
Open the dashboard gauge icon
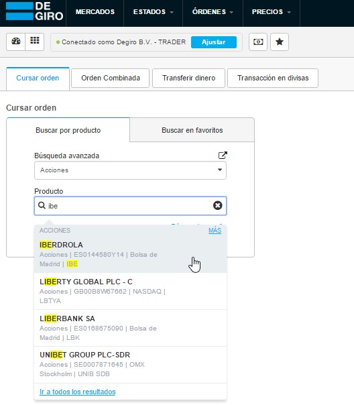[x=15, y=42]
